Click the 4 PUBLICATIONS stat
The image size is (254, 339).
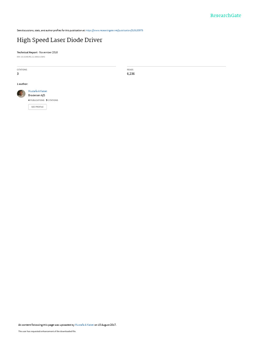coord(36,100)
